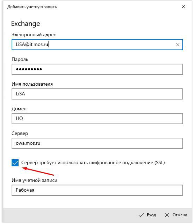Clear the email address with the X icon

178,45
